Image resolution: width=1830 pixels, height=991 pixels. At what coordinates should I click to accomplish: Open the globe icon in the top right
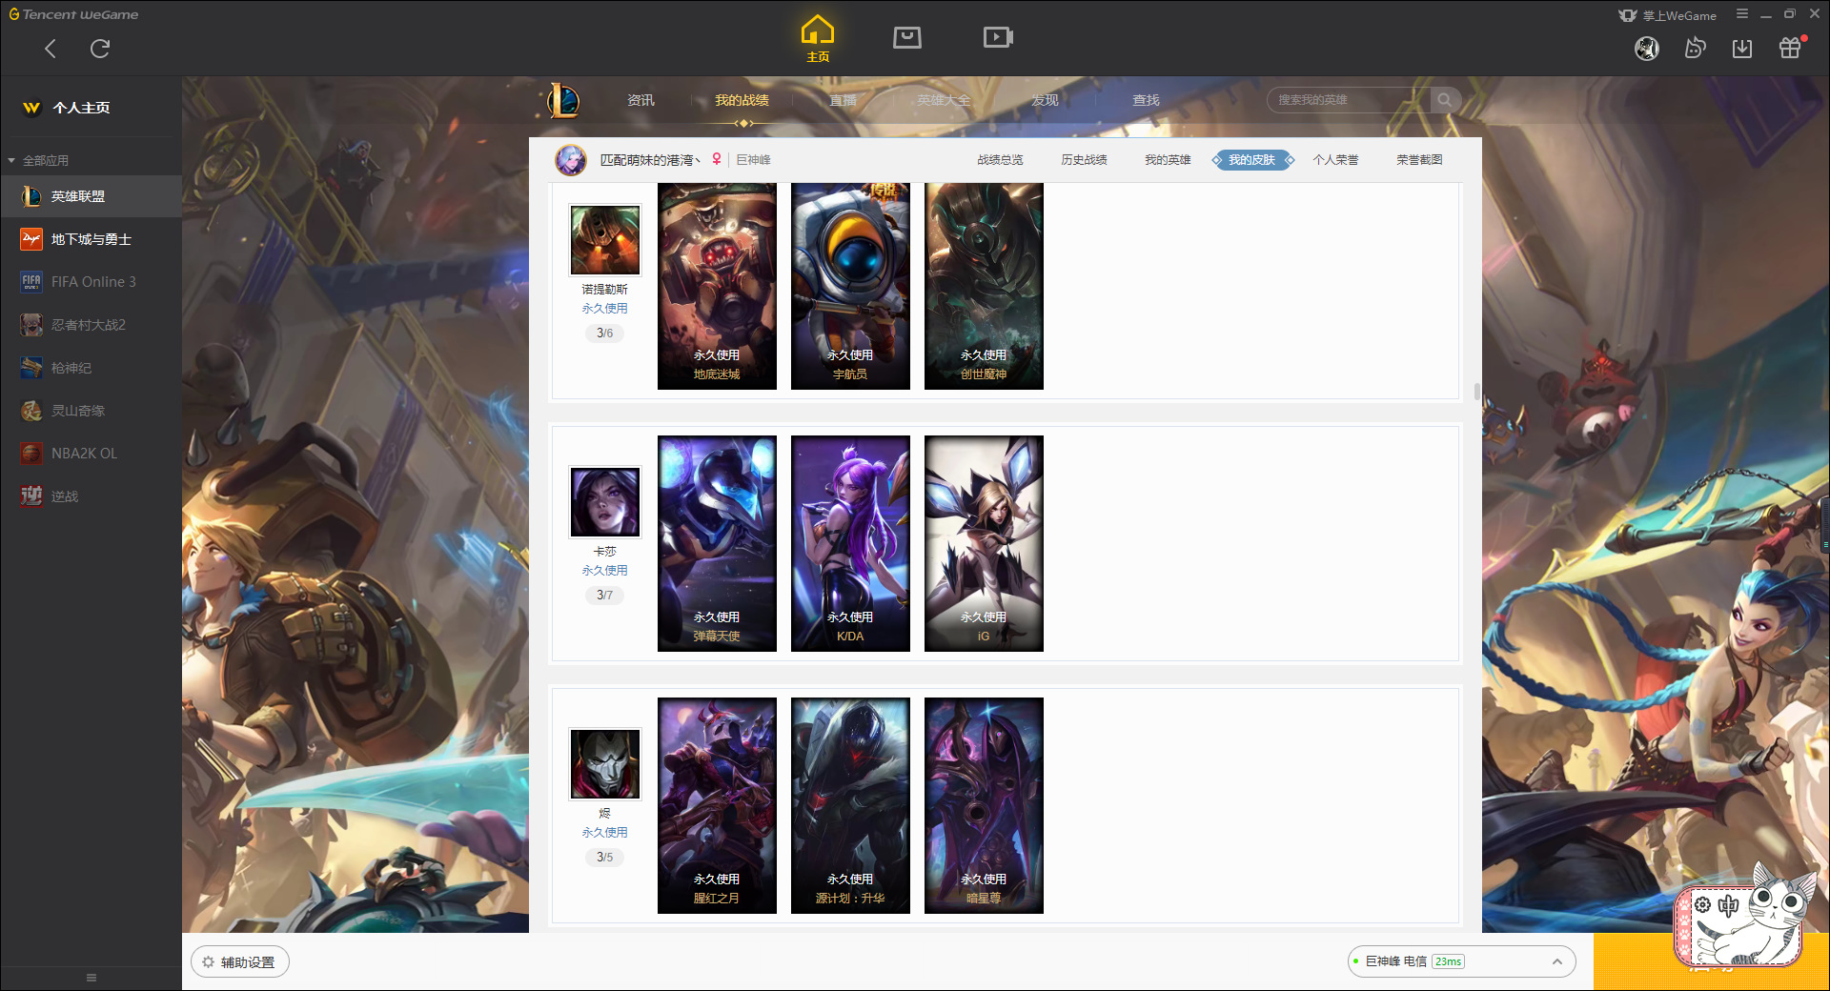tap(1647, 49)
